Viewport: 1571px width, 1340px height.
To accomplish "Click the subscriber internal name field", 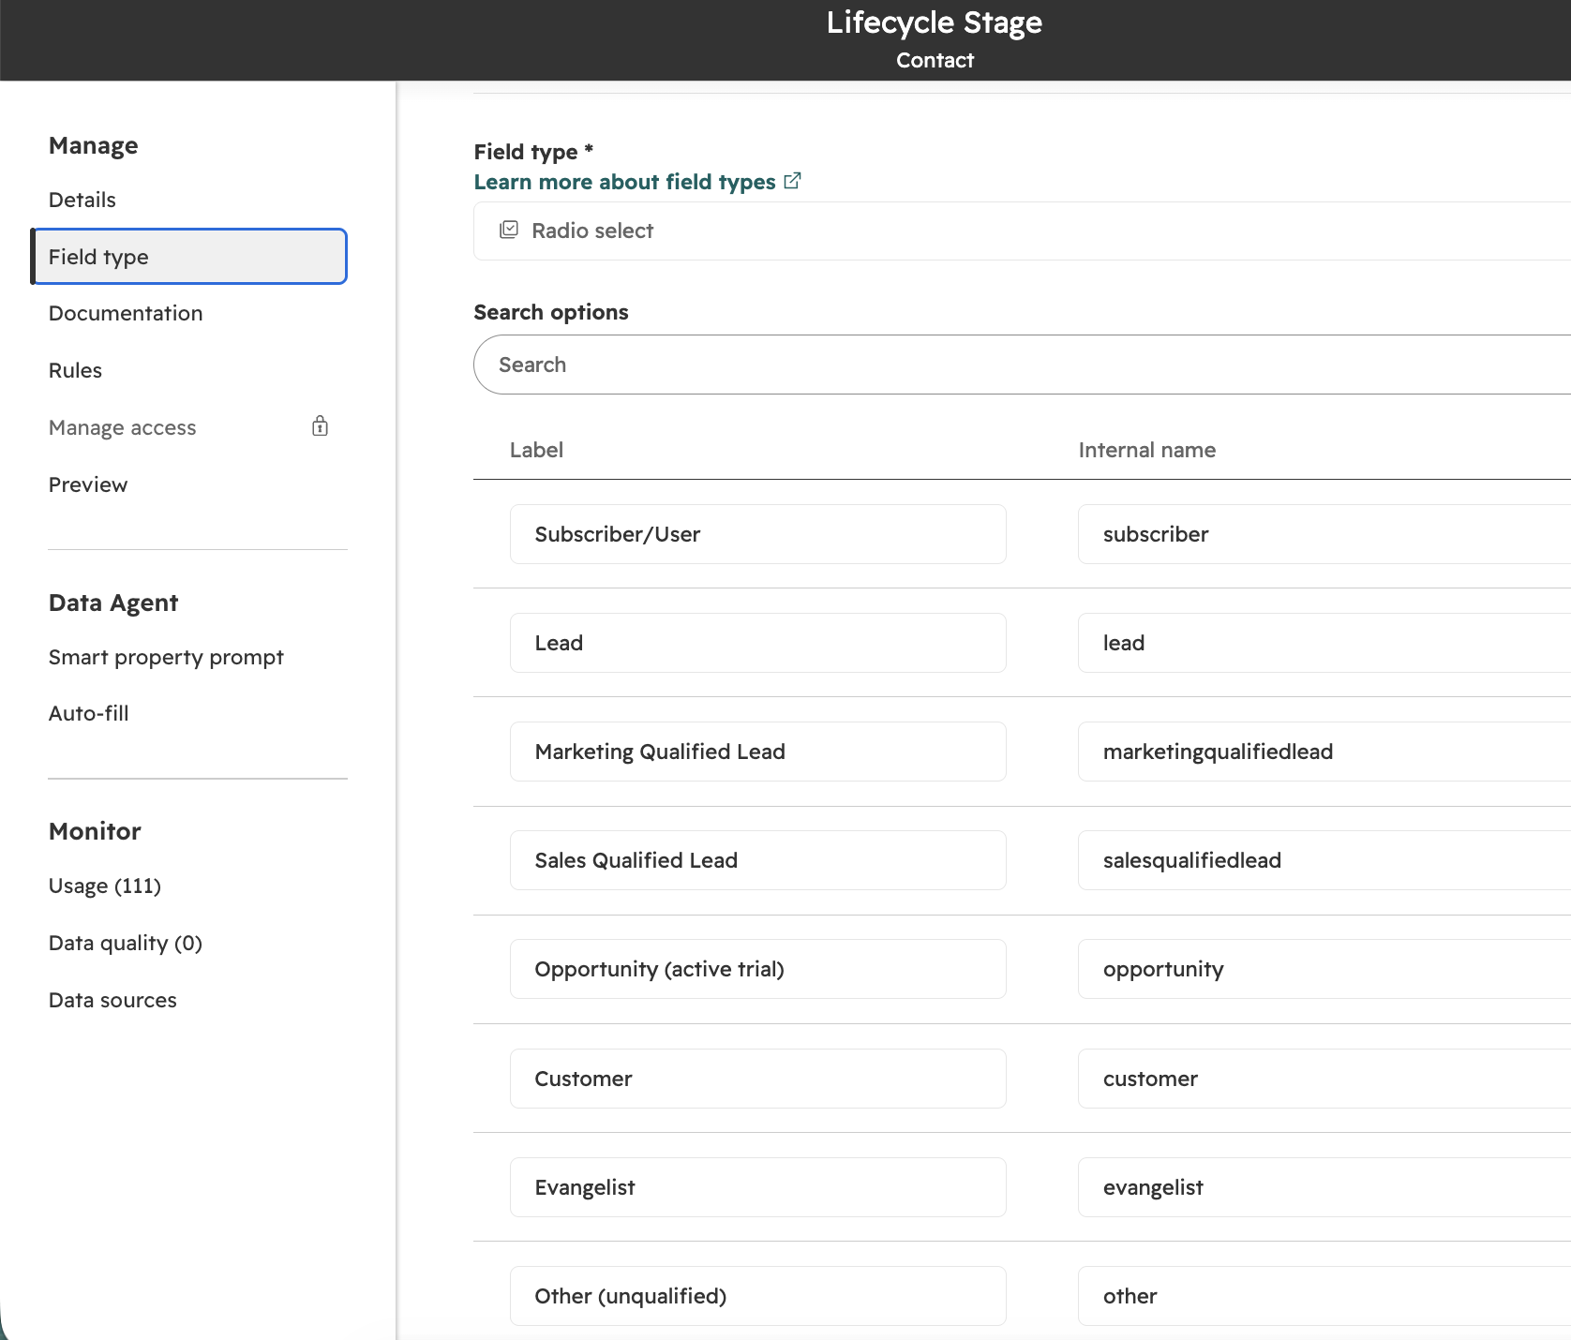I will coord(1324,534).
